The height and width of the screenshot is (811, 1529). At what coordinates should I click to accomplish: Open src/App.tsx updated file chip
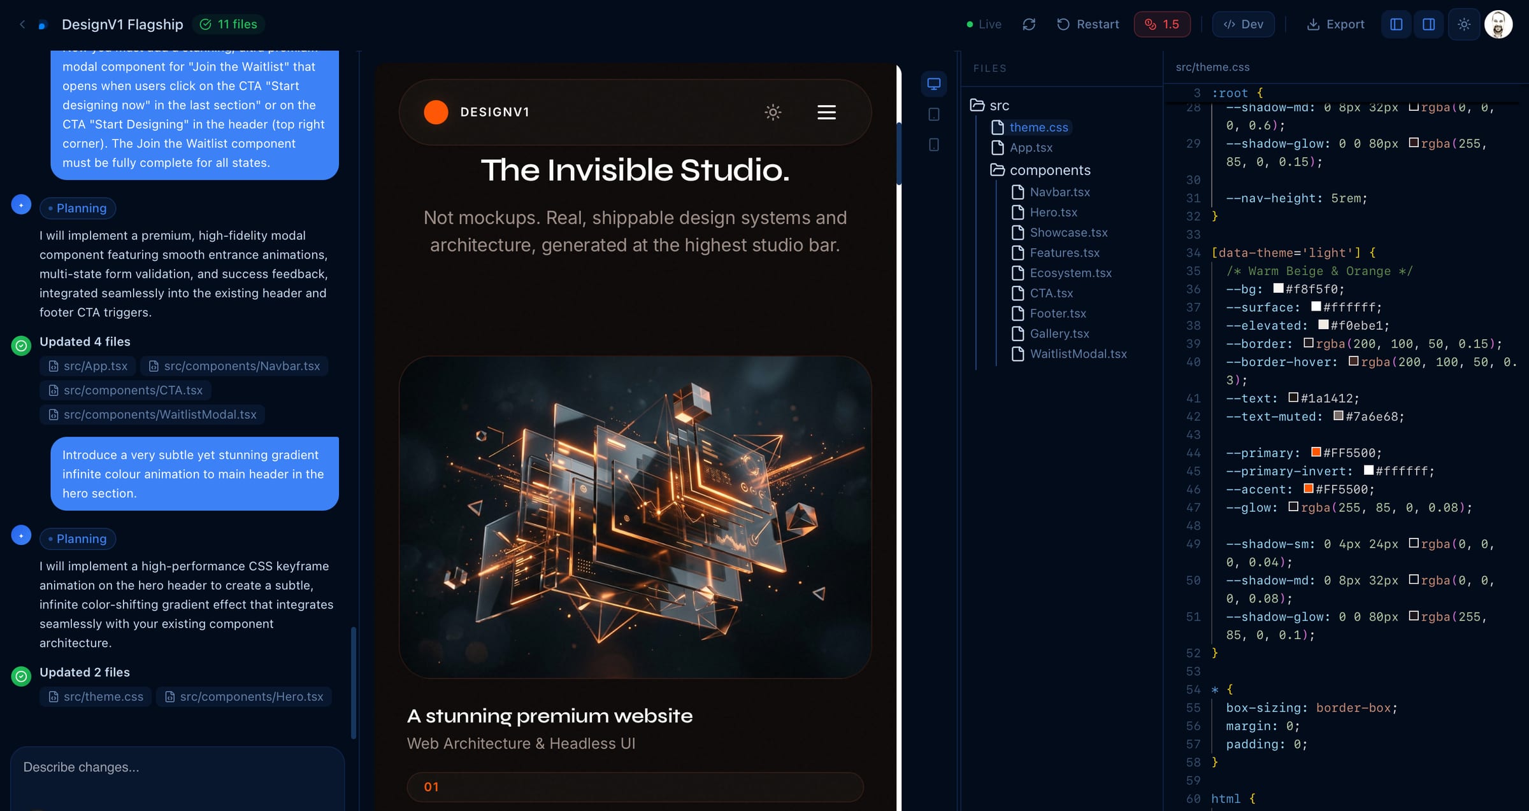click(x=88, y=366)
